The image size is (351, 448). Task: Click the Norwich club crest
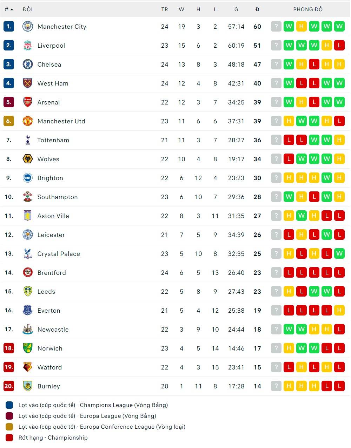pyautogui.click(x=27, y=348)
